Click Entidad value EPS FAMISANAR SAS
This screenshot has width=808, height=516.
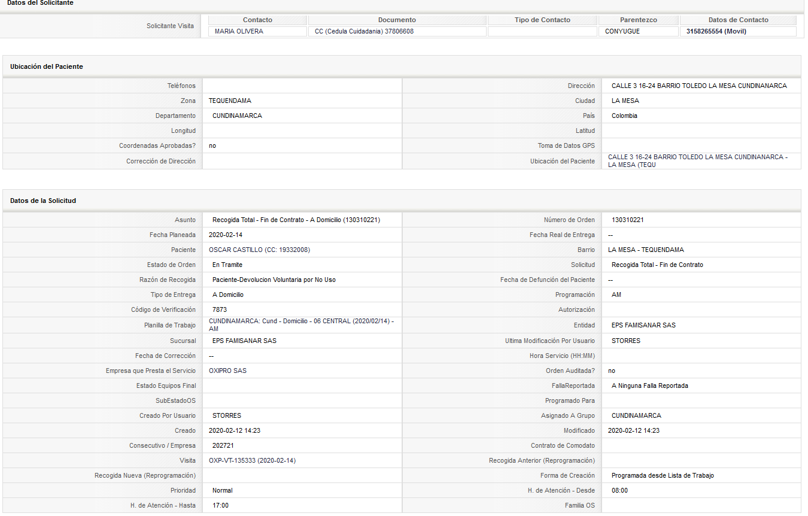click(643, 325)
